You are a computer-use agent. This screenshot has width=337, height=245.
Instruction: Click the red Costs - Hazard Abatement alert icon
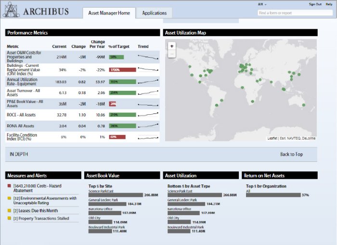pyautogui.click(x=9, y=185)
